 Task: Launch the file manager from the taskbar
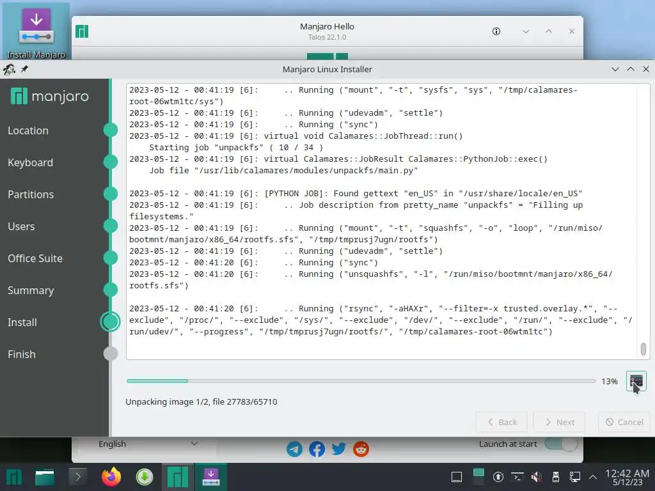[x=45, y=477]
